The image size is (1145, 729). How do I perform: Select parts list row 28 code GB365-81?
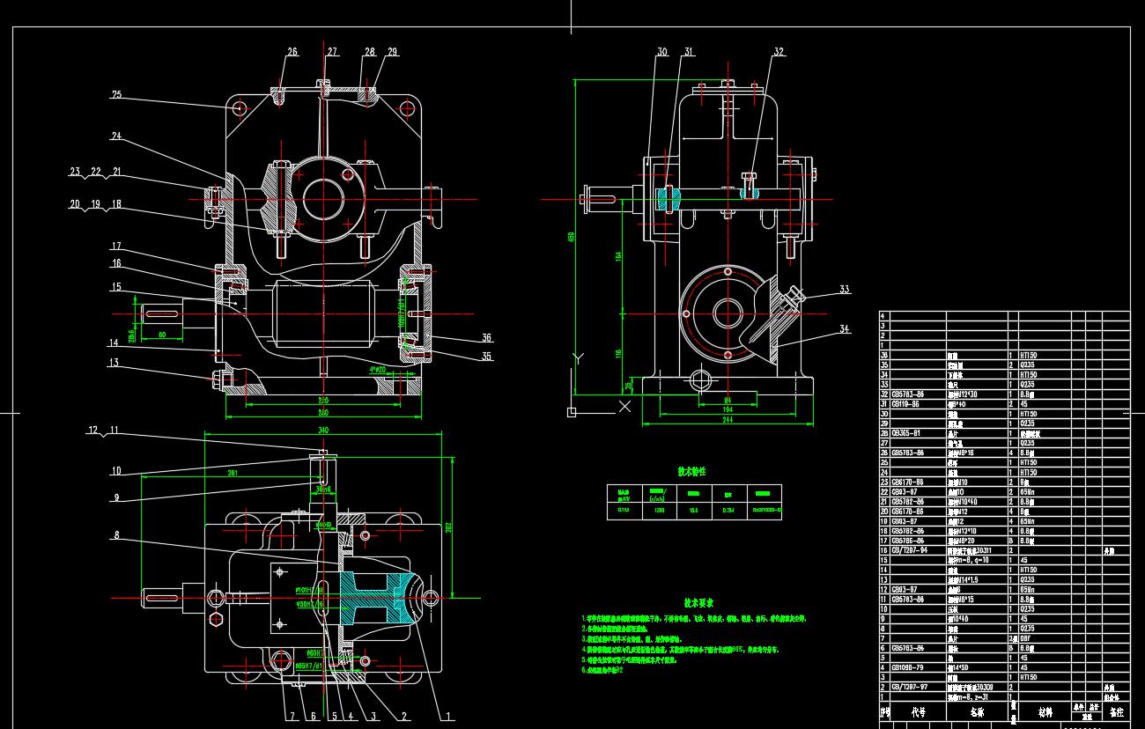click(x=911, y=433)
